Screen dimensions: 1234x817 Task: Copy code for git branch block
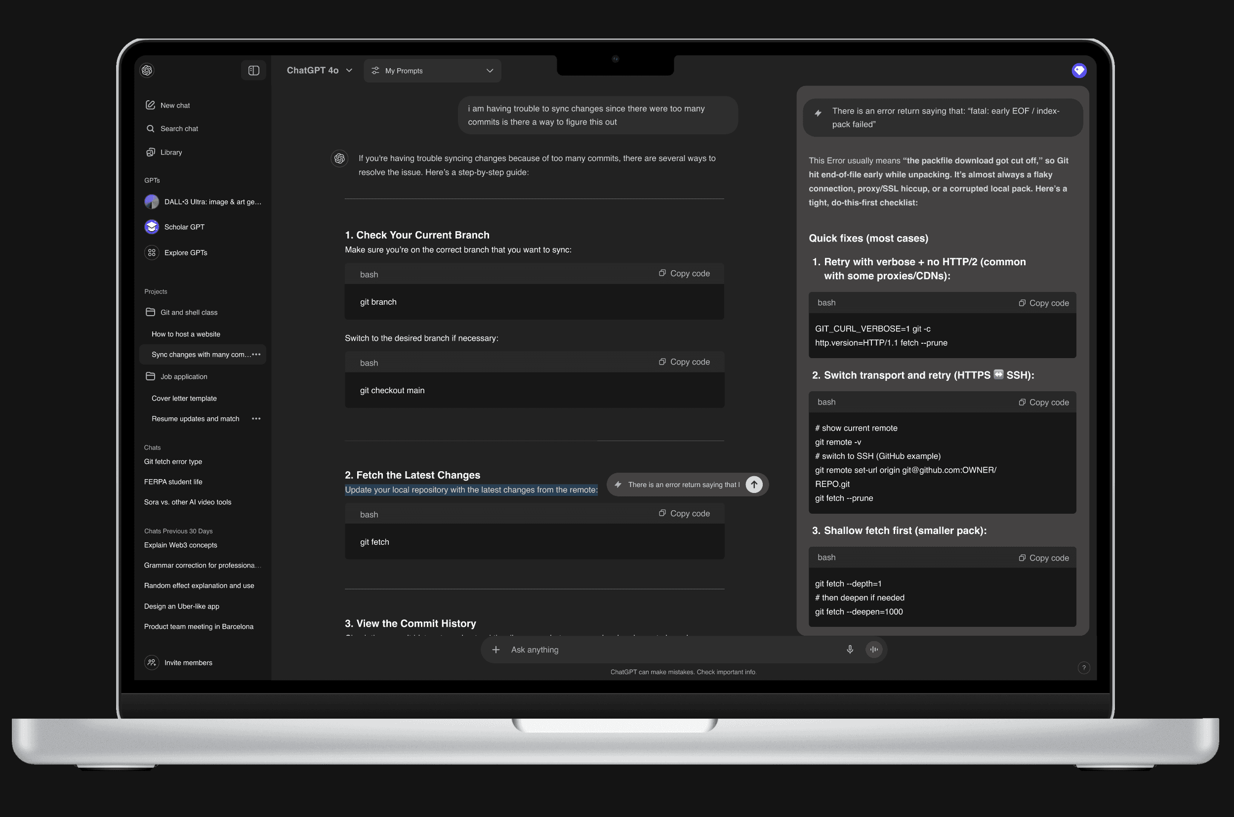pyautogui.click(x=684, y=274)
